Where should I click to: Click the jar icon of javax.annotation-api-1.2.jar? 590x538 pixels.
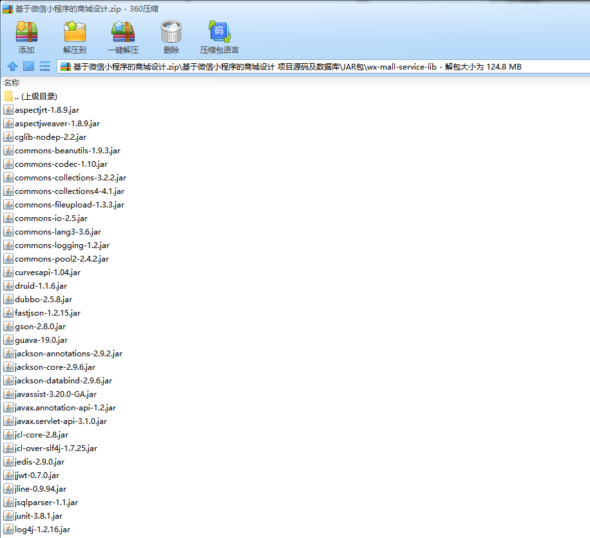tap(8, 408)
